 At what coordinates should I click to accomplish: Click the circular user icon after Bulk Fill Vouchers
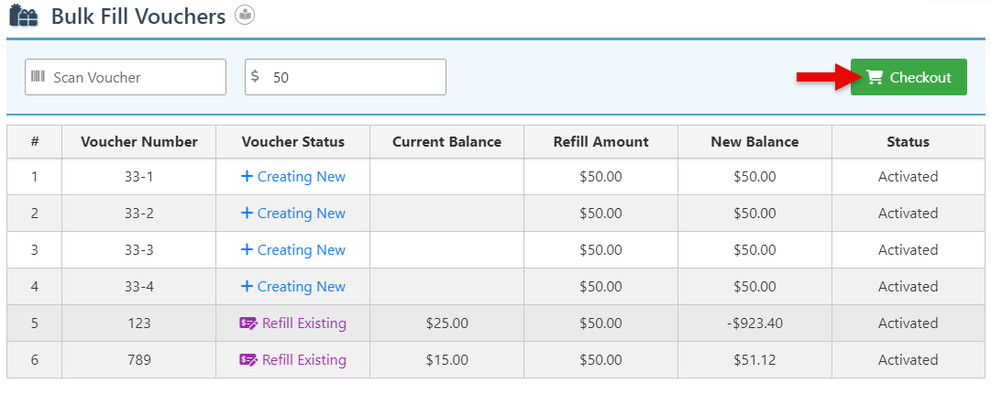[x=245, y=15]
